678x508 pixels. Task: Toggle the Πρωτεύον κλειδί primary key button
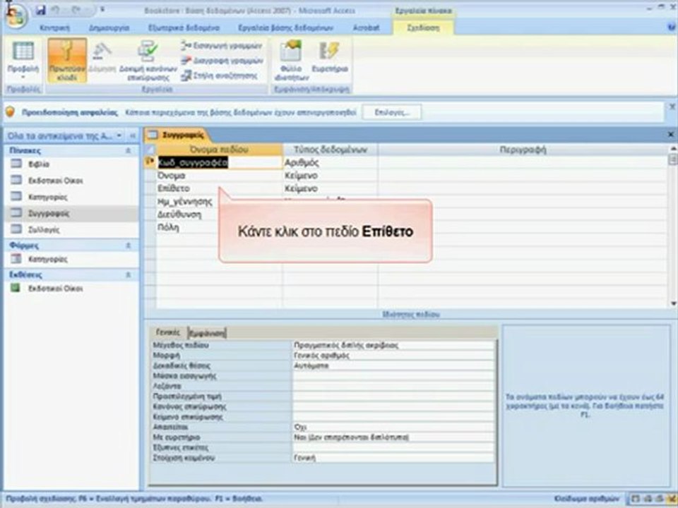click(67, 60)
